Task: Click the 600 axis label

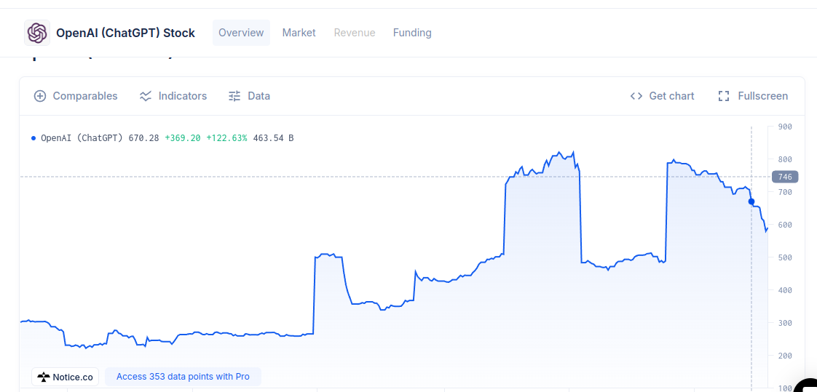Action: click(x=785, y=225)
